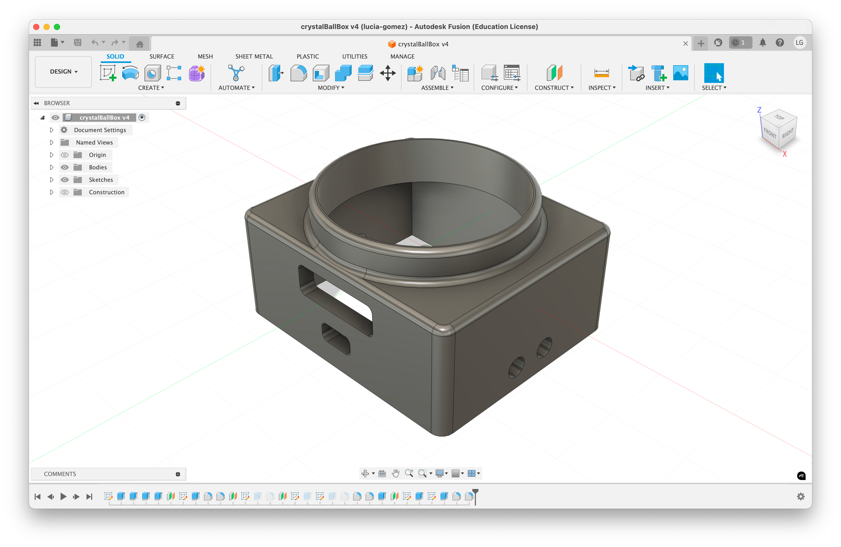Collapse the crystalBallBox v4 root node
This screenshot has width=841, height=547.
point(42,118)
